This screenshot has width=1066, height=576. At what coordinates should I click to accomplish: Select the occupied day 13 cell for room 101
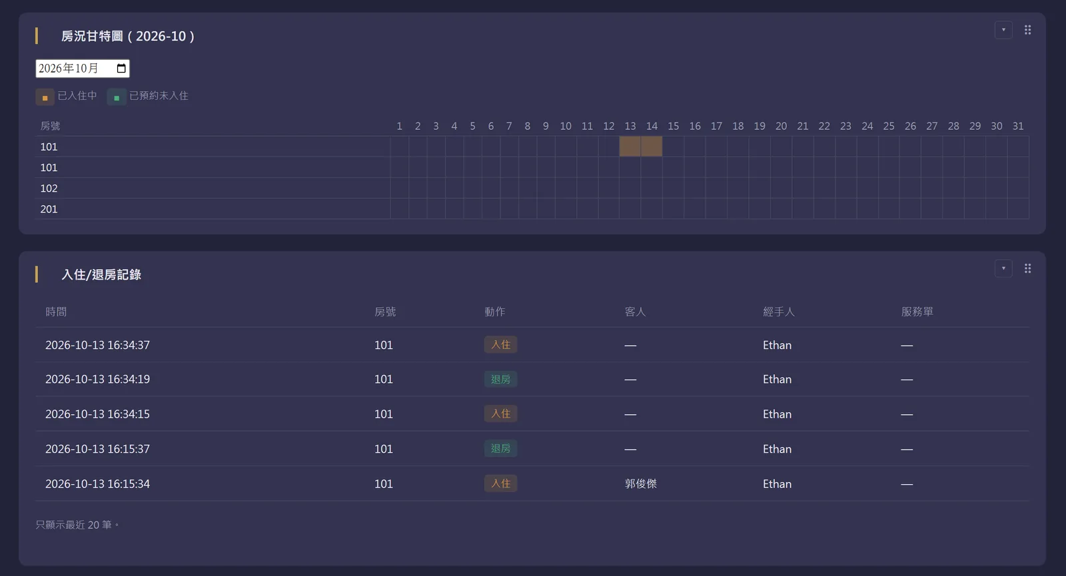(630, 146)
